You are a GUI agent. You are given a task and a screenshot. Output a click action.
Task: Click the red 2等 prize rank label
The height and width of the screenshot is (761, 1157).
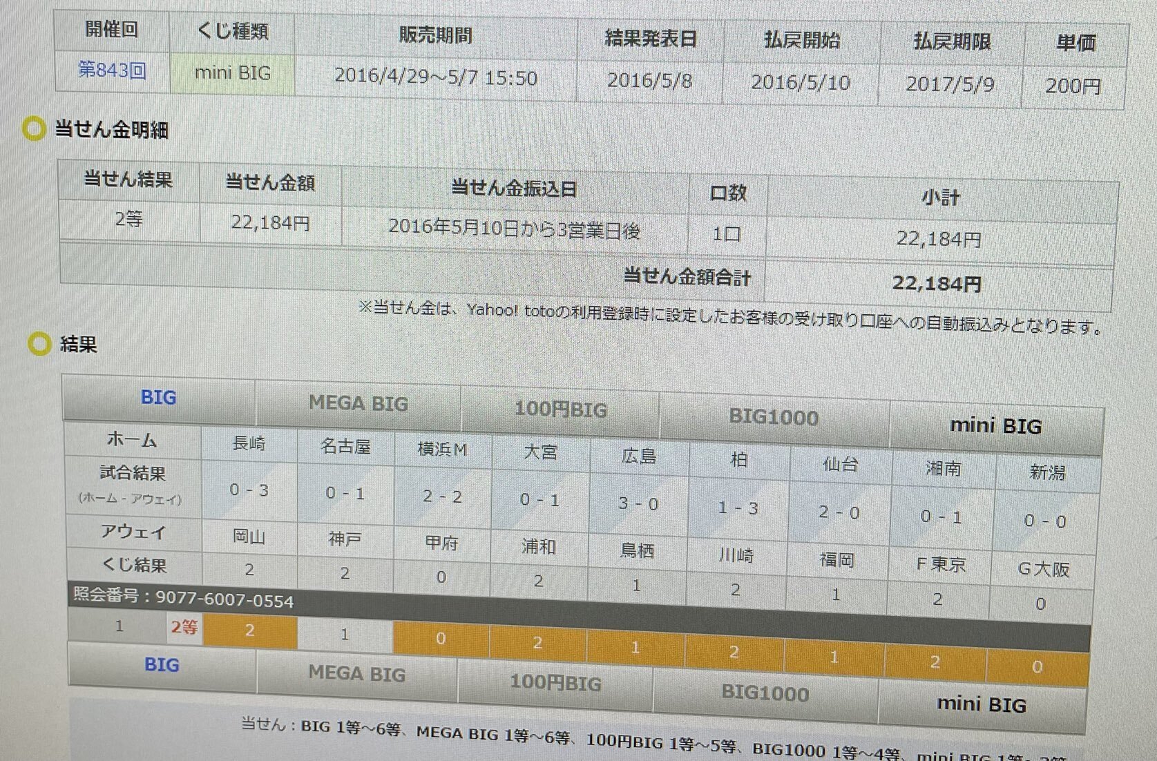click(184, 627)
